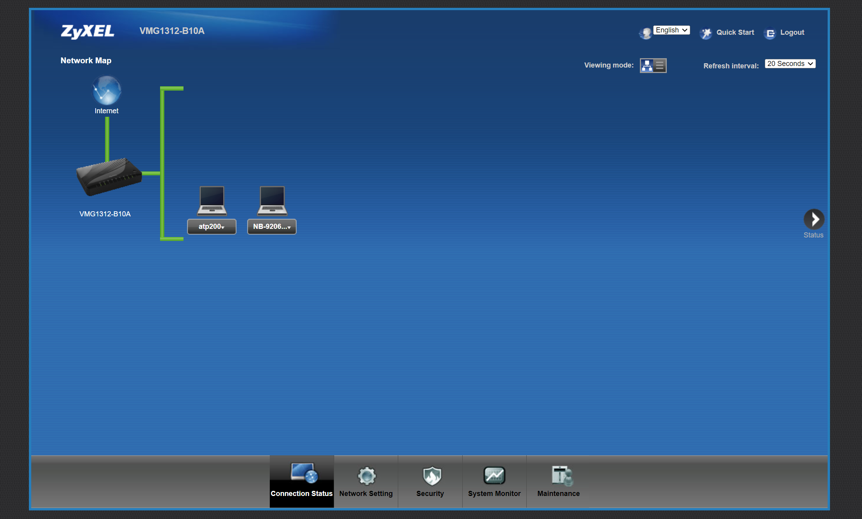Click the Status arrow button
The height and width of the screenshot is (519, 862).
[x=814, y=219]
